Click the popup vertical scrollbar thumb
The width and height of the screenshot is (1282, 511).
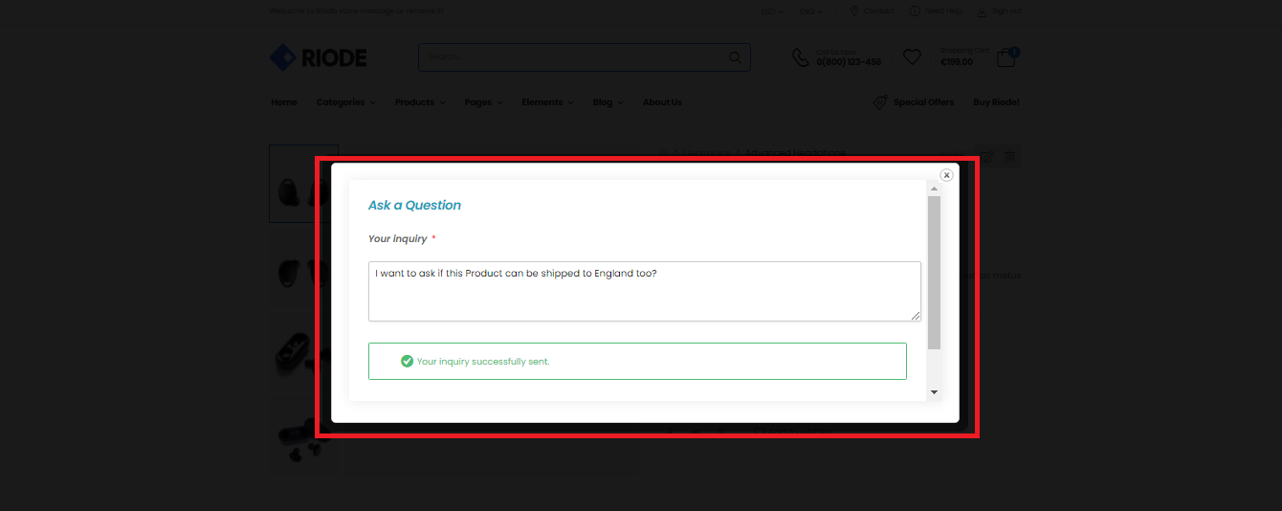[934, 273]
